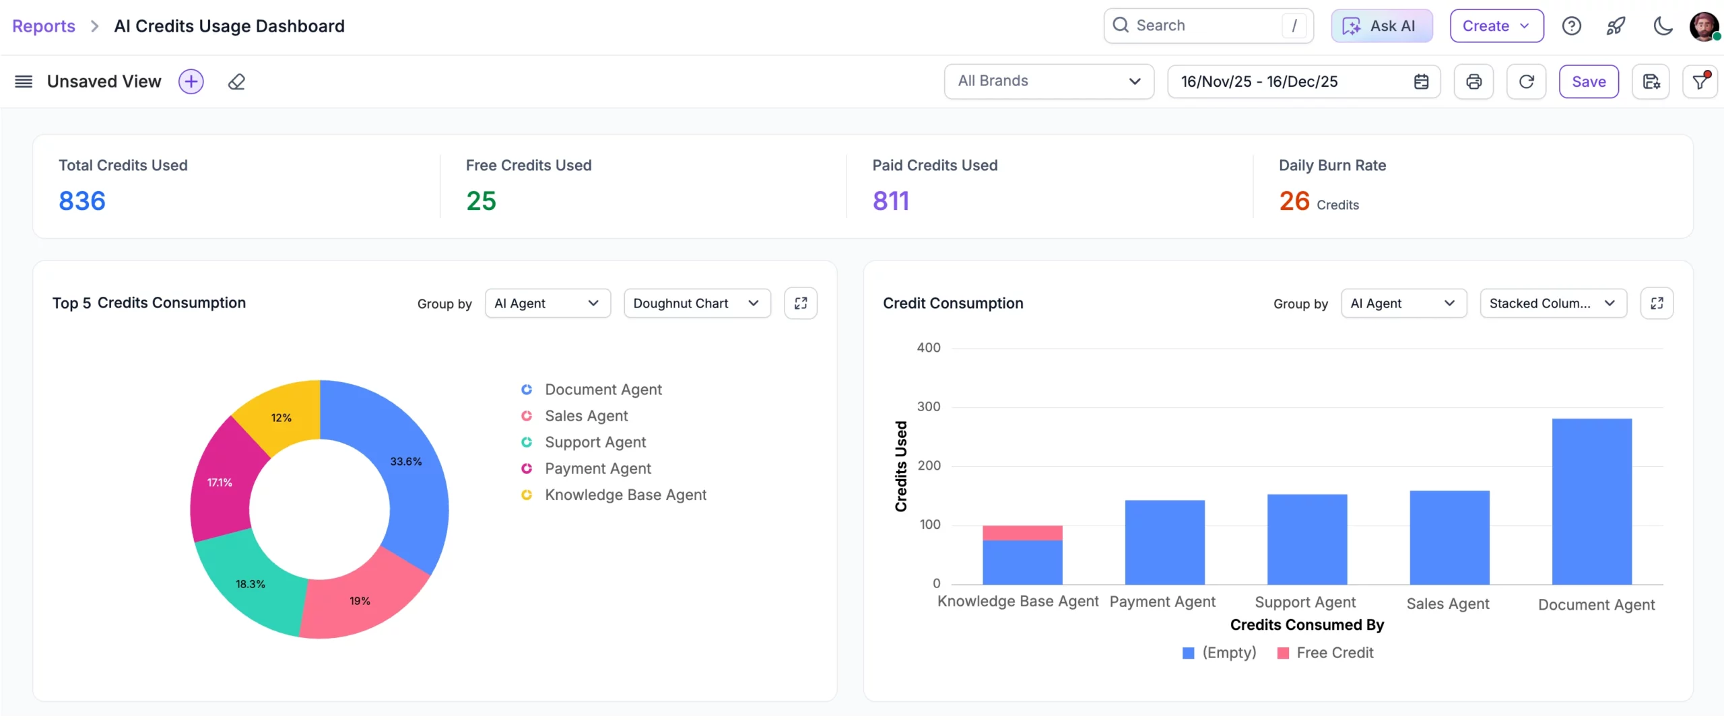1724x720 pixels.
Task: Open the Stacked Column chart type dropdown
Action: click(x=1553, y=303)
